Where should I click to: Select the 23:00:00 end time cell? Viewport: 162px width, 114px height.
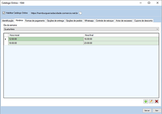121,43
